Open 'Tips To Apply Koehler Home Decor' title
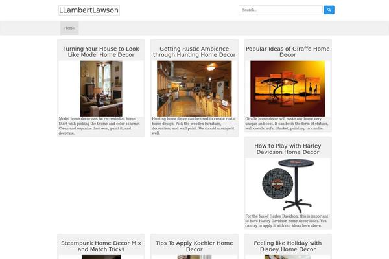389x259 pixels. [x=194, y=246]
